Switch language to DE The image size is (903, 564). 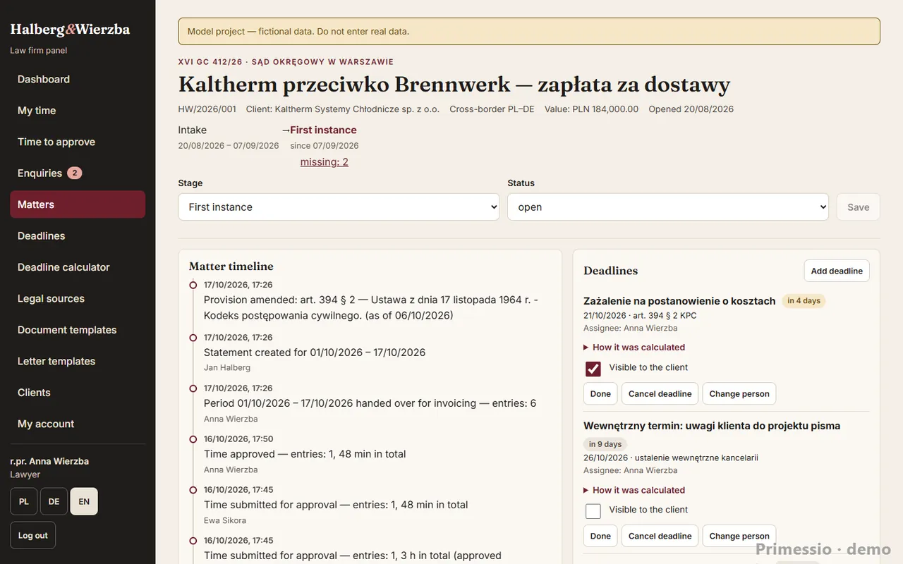pos(54,501)
